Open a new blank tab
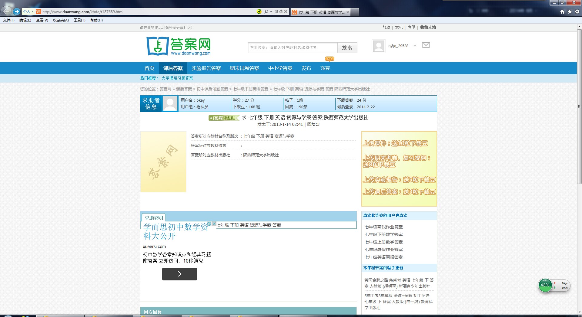582x317 pixels. coord(355,12)
